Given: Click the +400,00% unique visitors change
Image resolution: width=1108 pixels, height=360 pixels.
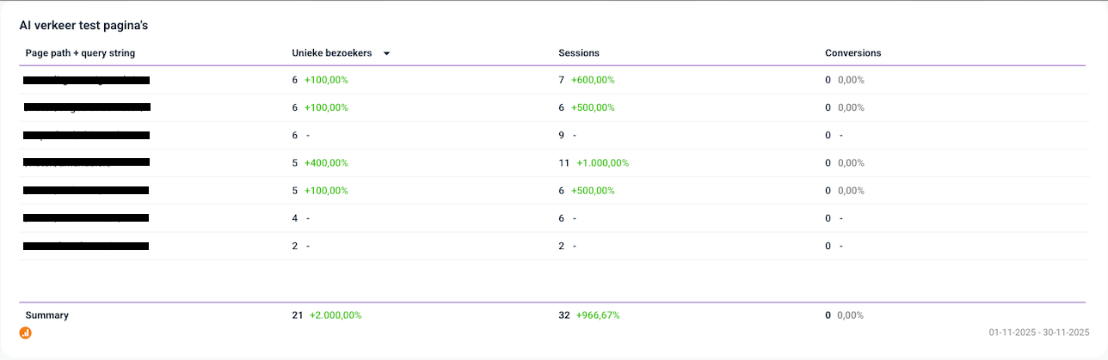Looking at the screenshot, I should tap(326, 162).
